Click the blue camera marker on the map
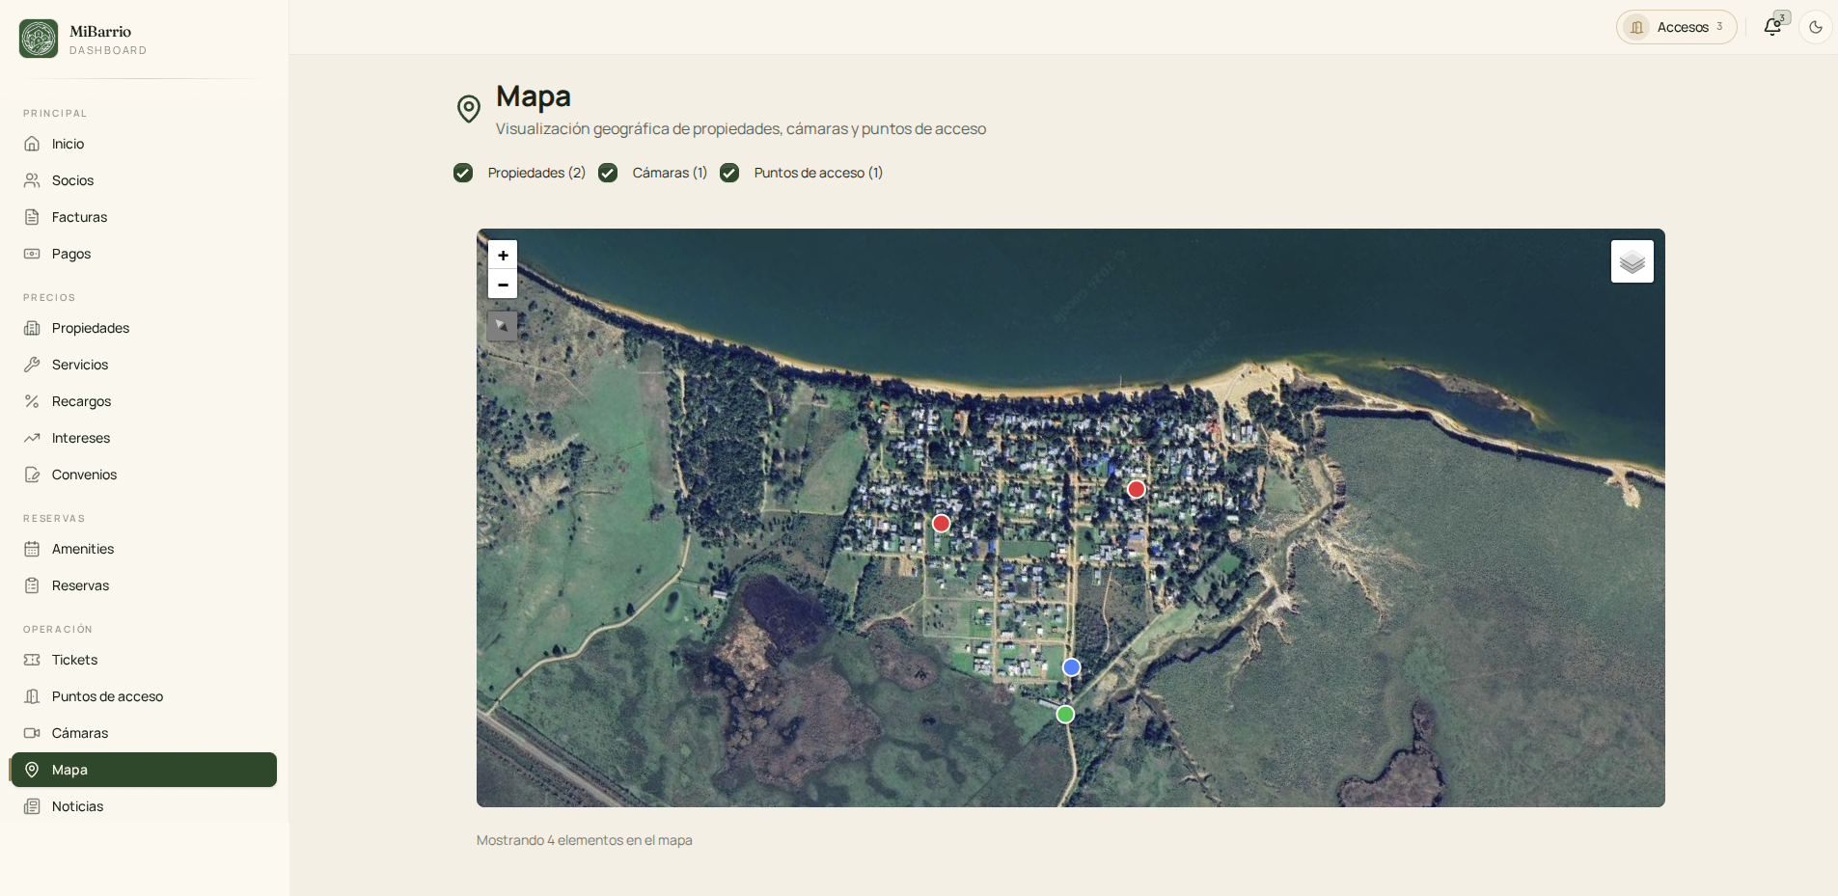Viewport: 1838px width, 896px height. point(1071,667)
